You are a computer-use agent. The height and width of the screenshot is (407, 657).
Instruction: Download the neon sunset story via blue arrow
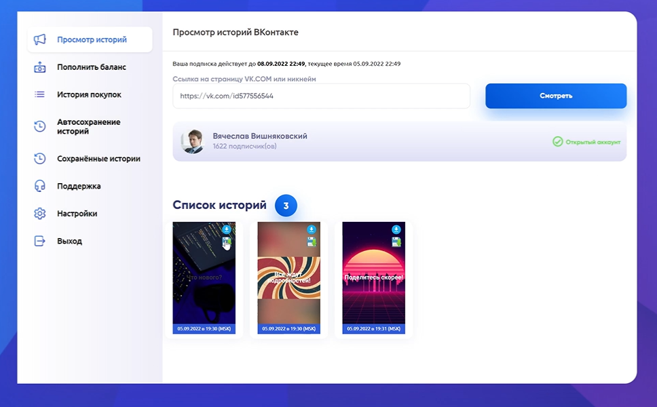(396, 230)
